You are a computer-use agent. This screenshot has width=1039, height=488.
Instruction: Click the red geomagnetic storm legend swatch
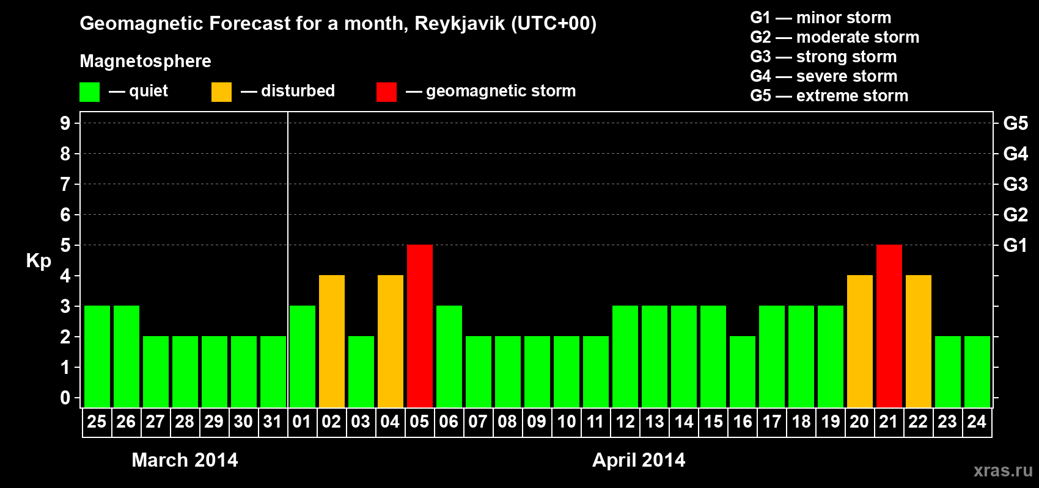(x=387, y=92)
